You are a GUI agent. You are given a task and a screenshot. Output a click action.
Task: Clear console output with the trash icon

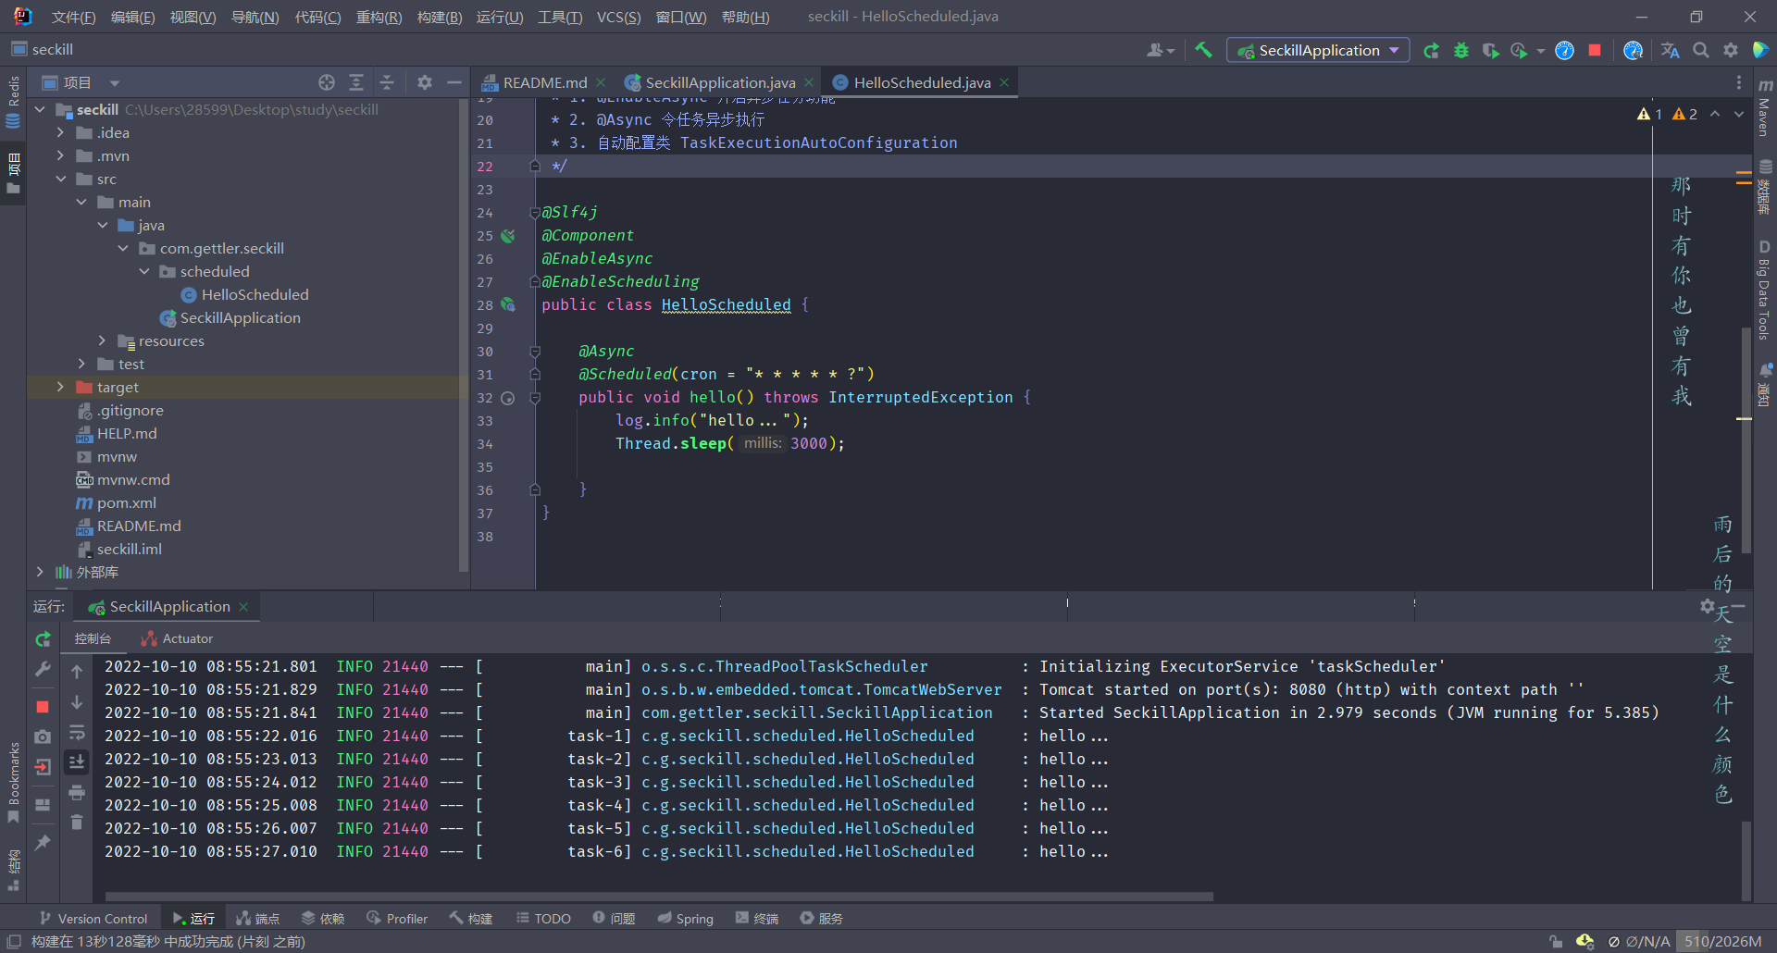click(x=77, y=821)
